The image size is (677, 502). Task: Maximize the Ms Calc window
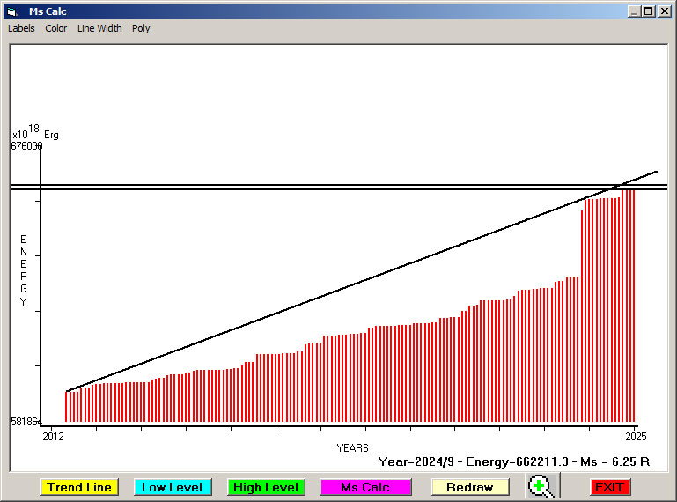[649, 11]
